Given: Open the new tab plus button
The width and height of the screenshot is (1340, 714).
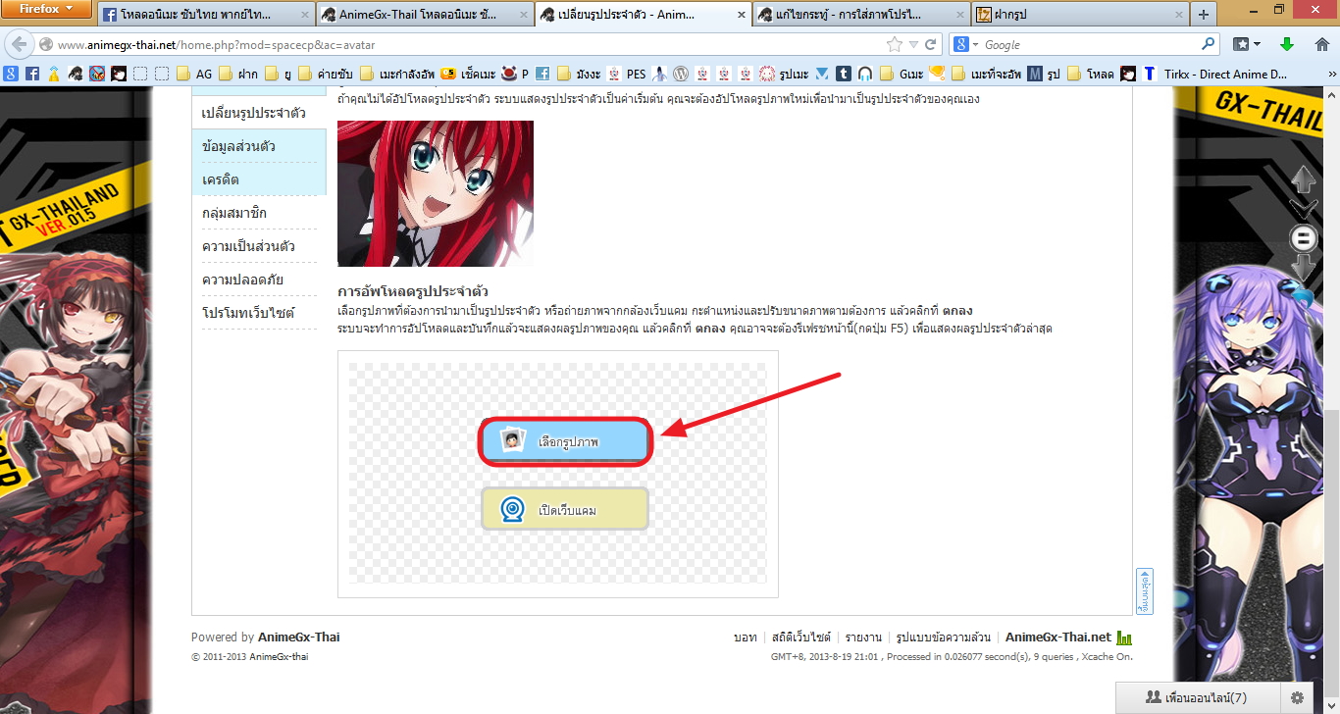Looking at the screenshot, I should coord(1204,14).
